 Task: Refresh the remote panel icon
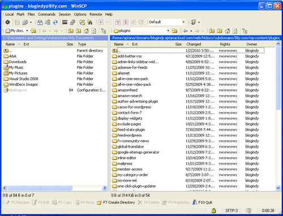(x=235, y=31)
